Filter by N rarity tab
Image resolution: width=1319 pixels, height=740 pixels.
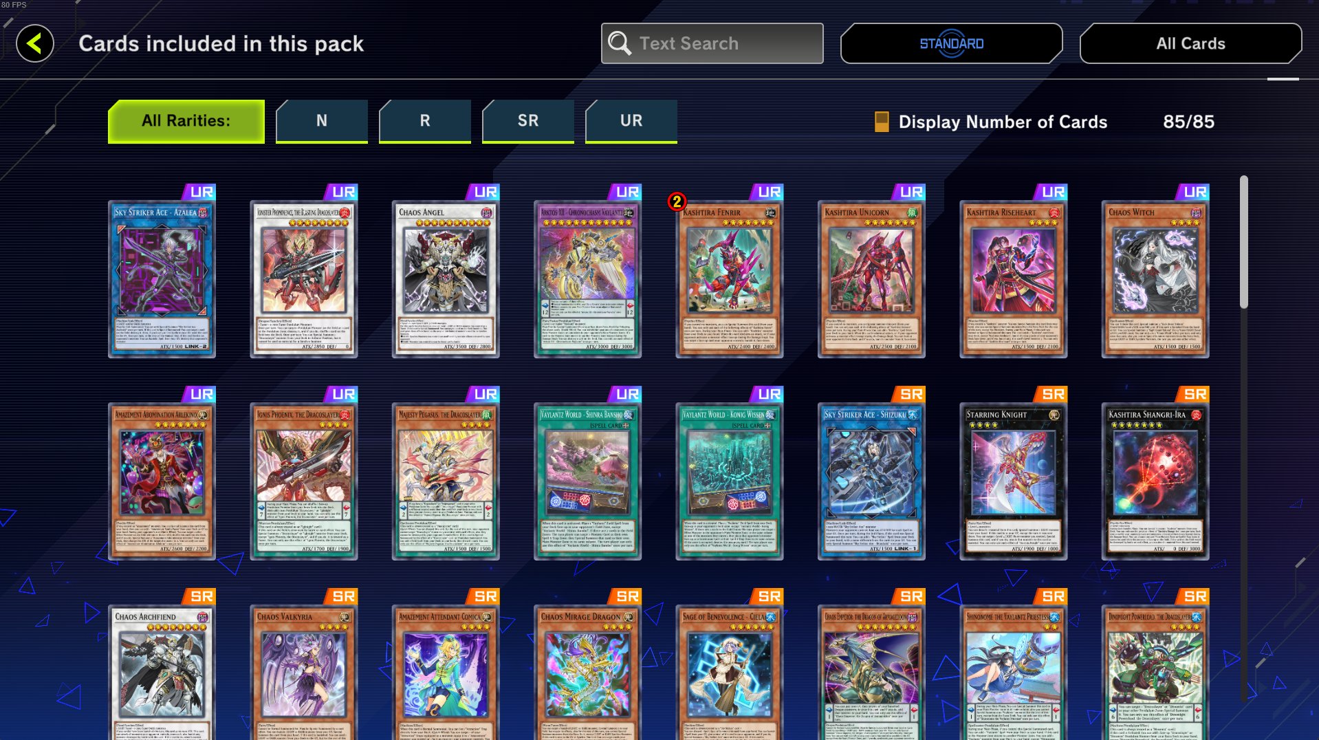pyautogui.click(x=322, y=121)
